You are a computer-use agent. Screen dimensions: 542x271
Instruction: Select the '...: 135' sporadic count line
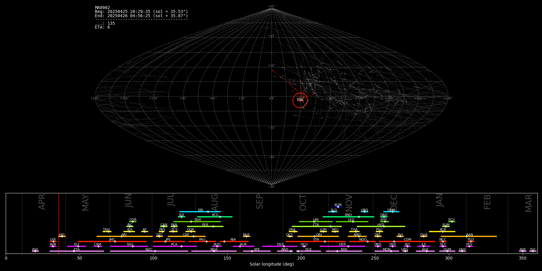pos(105,23)
